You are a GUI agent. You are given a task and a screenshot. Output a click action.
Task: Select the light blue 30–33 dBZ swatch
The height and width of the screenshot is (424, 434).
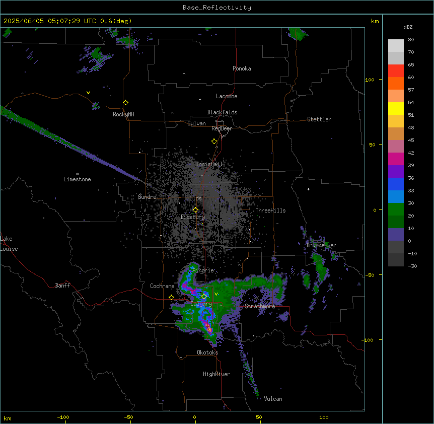(x=396, y=197)
